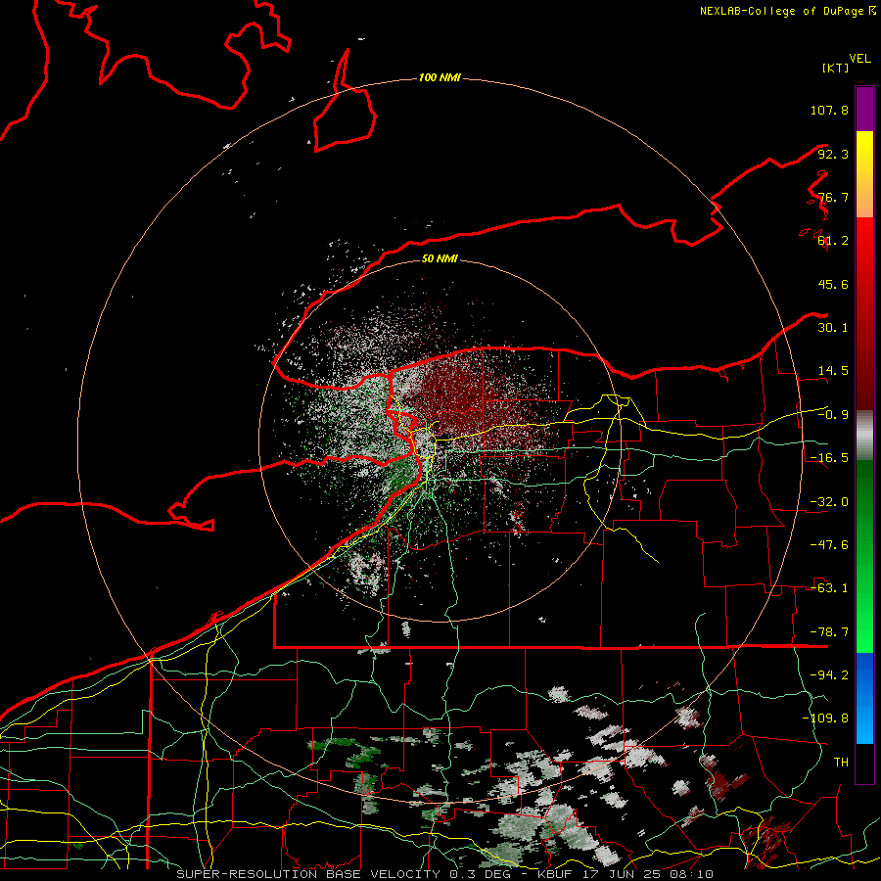The image size is (881, 881).
Task: Select the -78.7 scale value
Action: [x=829, y=632]
